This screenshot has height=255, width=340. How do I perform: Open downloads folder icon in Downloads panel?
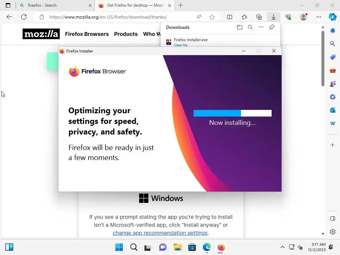point(240,27)
